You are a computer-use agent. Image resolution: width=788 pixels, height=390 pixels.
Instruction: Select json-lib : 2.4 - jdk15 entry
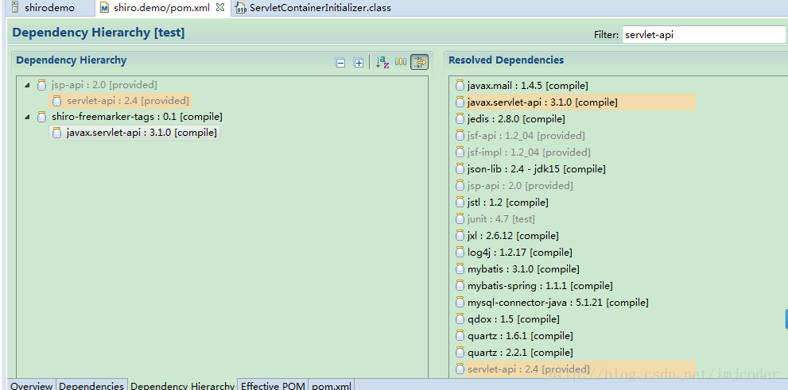pos(536,168)
